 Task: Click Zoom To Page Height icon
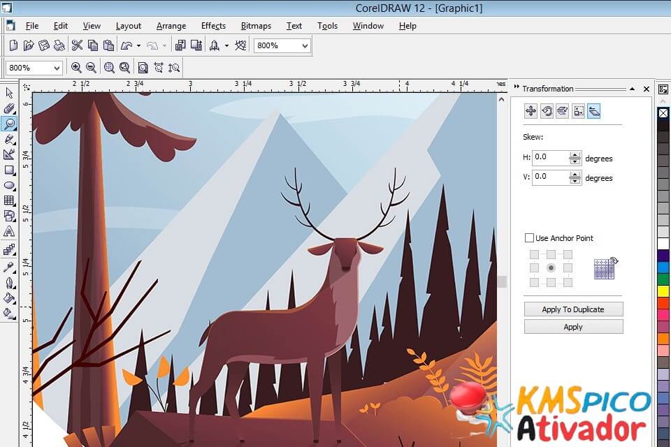pyautogui.click(x=174, y=68)
